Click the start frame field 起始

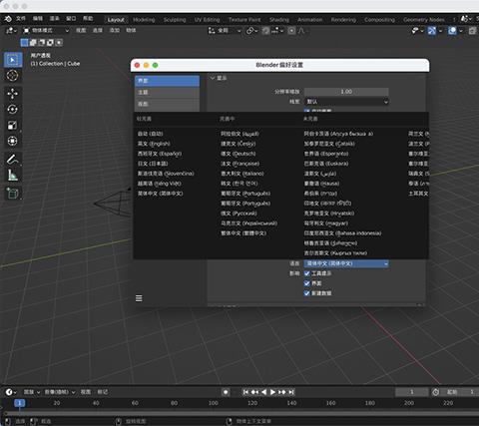(461, 392)
